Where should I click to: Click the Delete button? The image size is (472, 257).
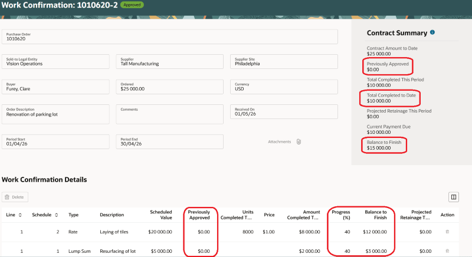(x=15, y=197)
